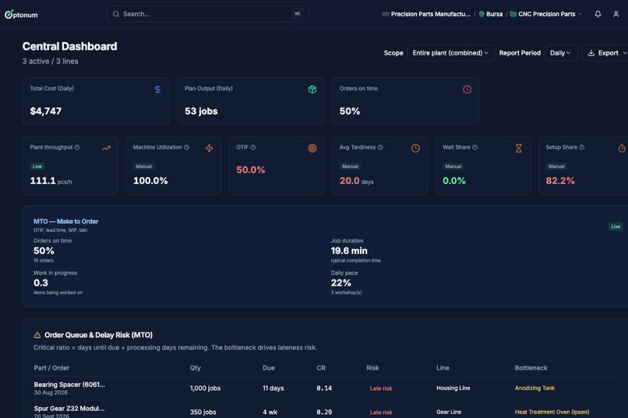The image size is (628, 418).
Task: Click the Anodizing Tank bottleneck
Action: coord(535,388)
